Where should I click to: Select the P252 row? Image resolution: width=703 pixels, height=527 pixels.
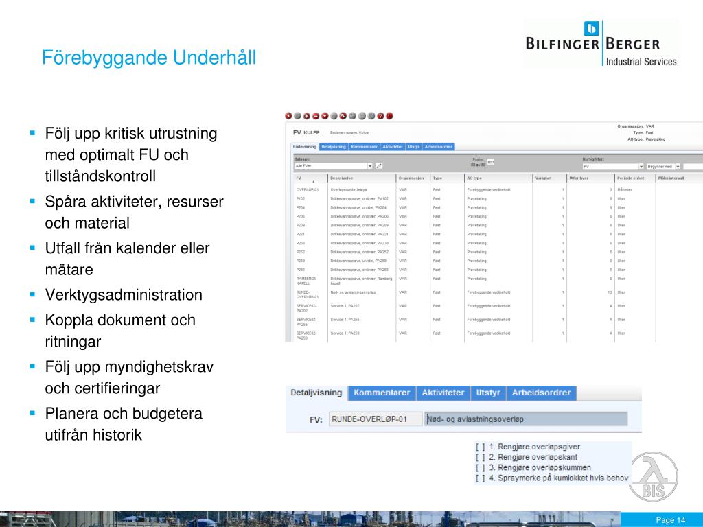pos(498,252)
